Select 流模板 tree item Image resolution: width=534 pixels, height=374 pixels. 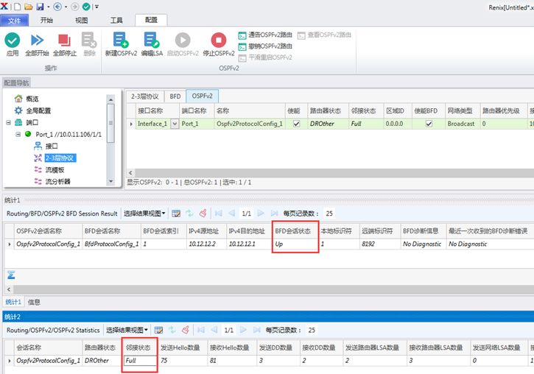(x=55, y=170)
